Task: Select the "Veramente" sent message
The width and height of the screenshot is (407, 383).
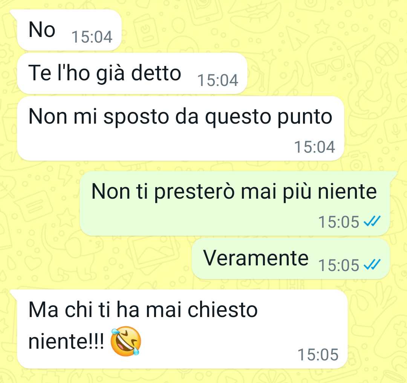Action: pos(291,259)
